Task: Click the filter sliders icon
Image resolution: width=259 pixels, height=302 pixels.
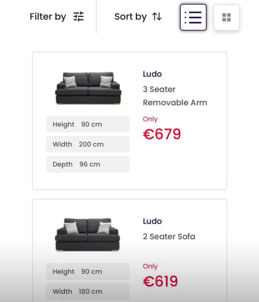Action: pyautogui.click(x=79, y=17)
